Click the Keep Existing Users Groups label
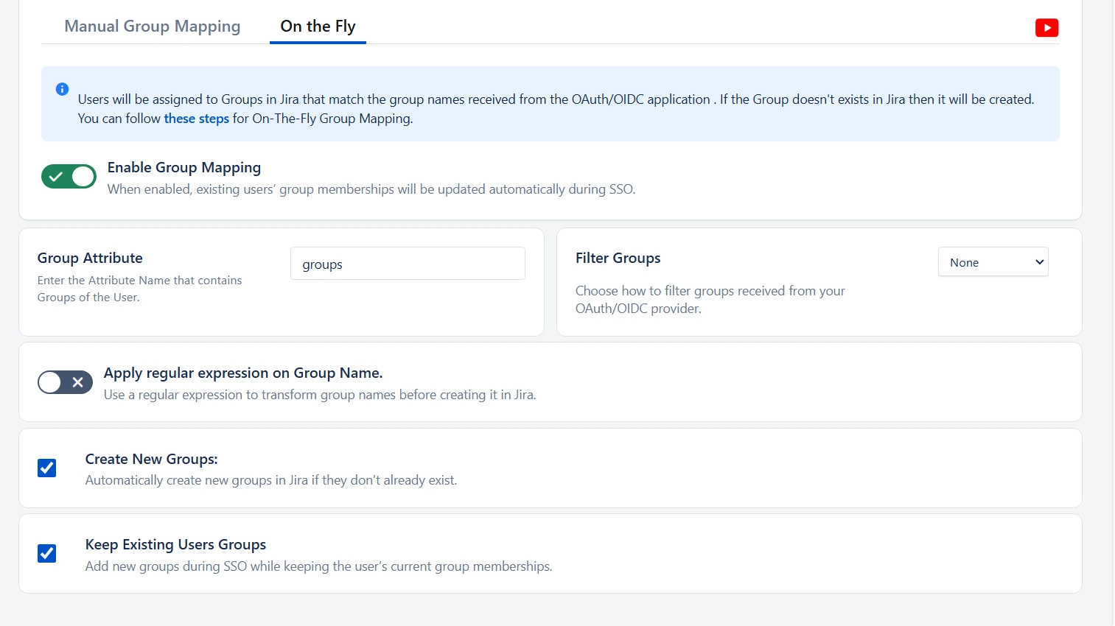This screenshot has width=1115, height=626. coord(175,544)
